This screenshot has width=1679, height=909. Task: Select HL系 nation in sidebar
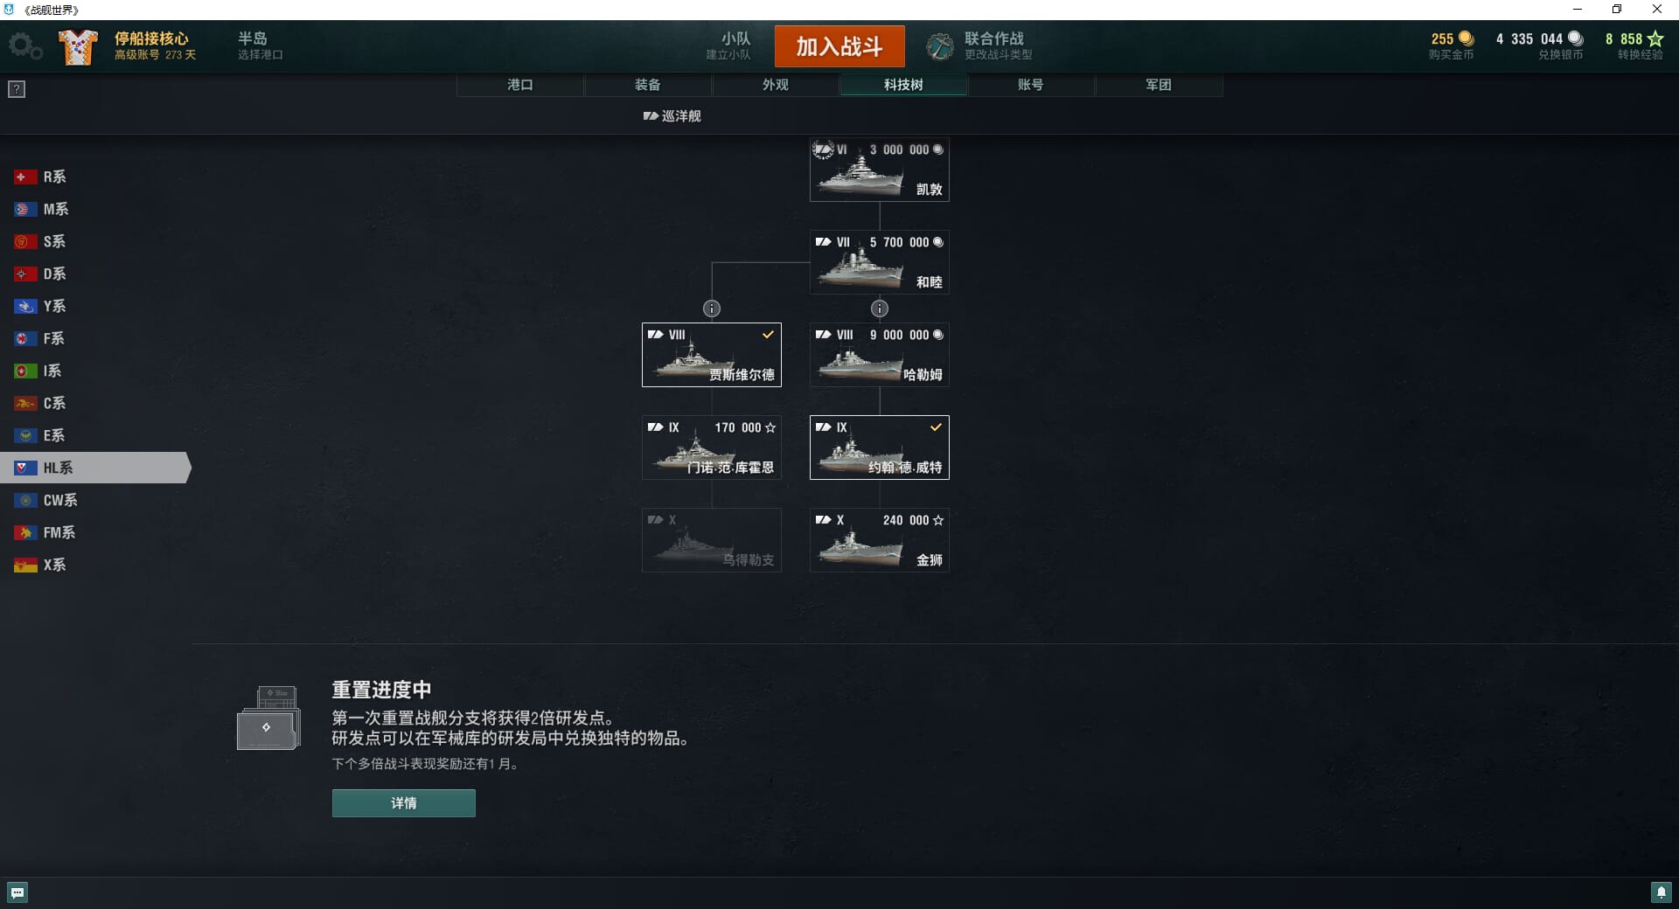(94, 468)
